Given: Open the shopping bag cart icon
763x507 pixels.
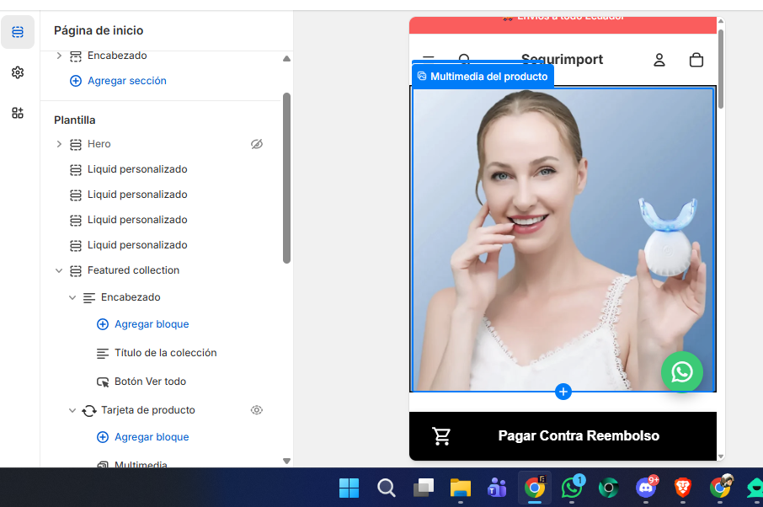Looking at the screenshot, I should [696, 60].
